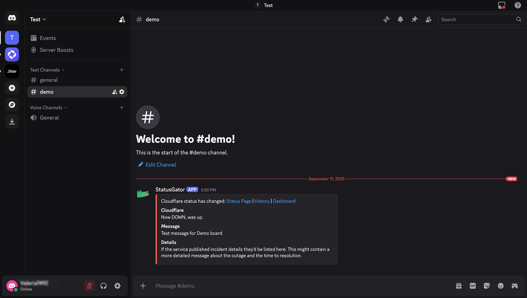Select the Test server icon
Screen dimensions: 527x298
[12, 38]
